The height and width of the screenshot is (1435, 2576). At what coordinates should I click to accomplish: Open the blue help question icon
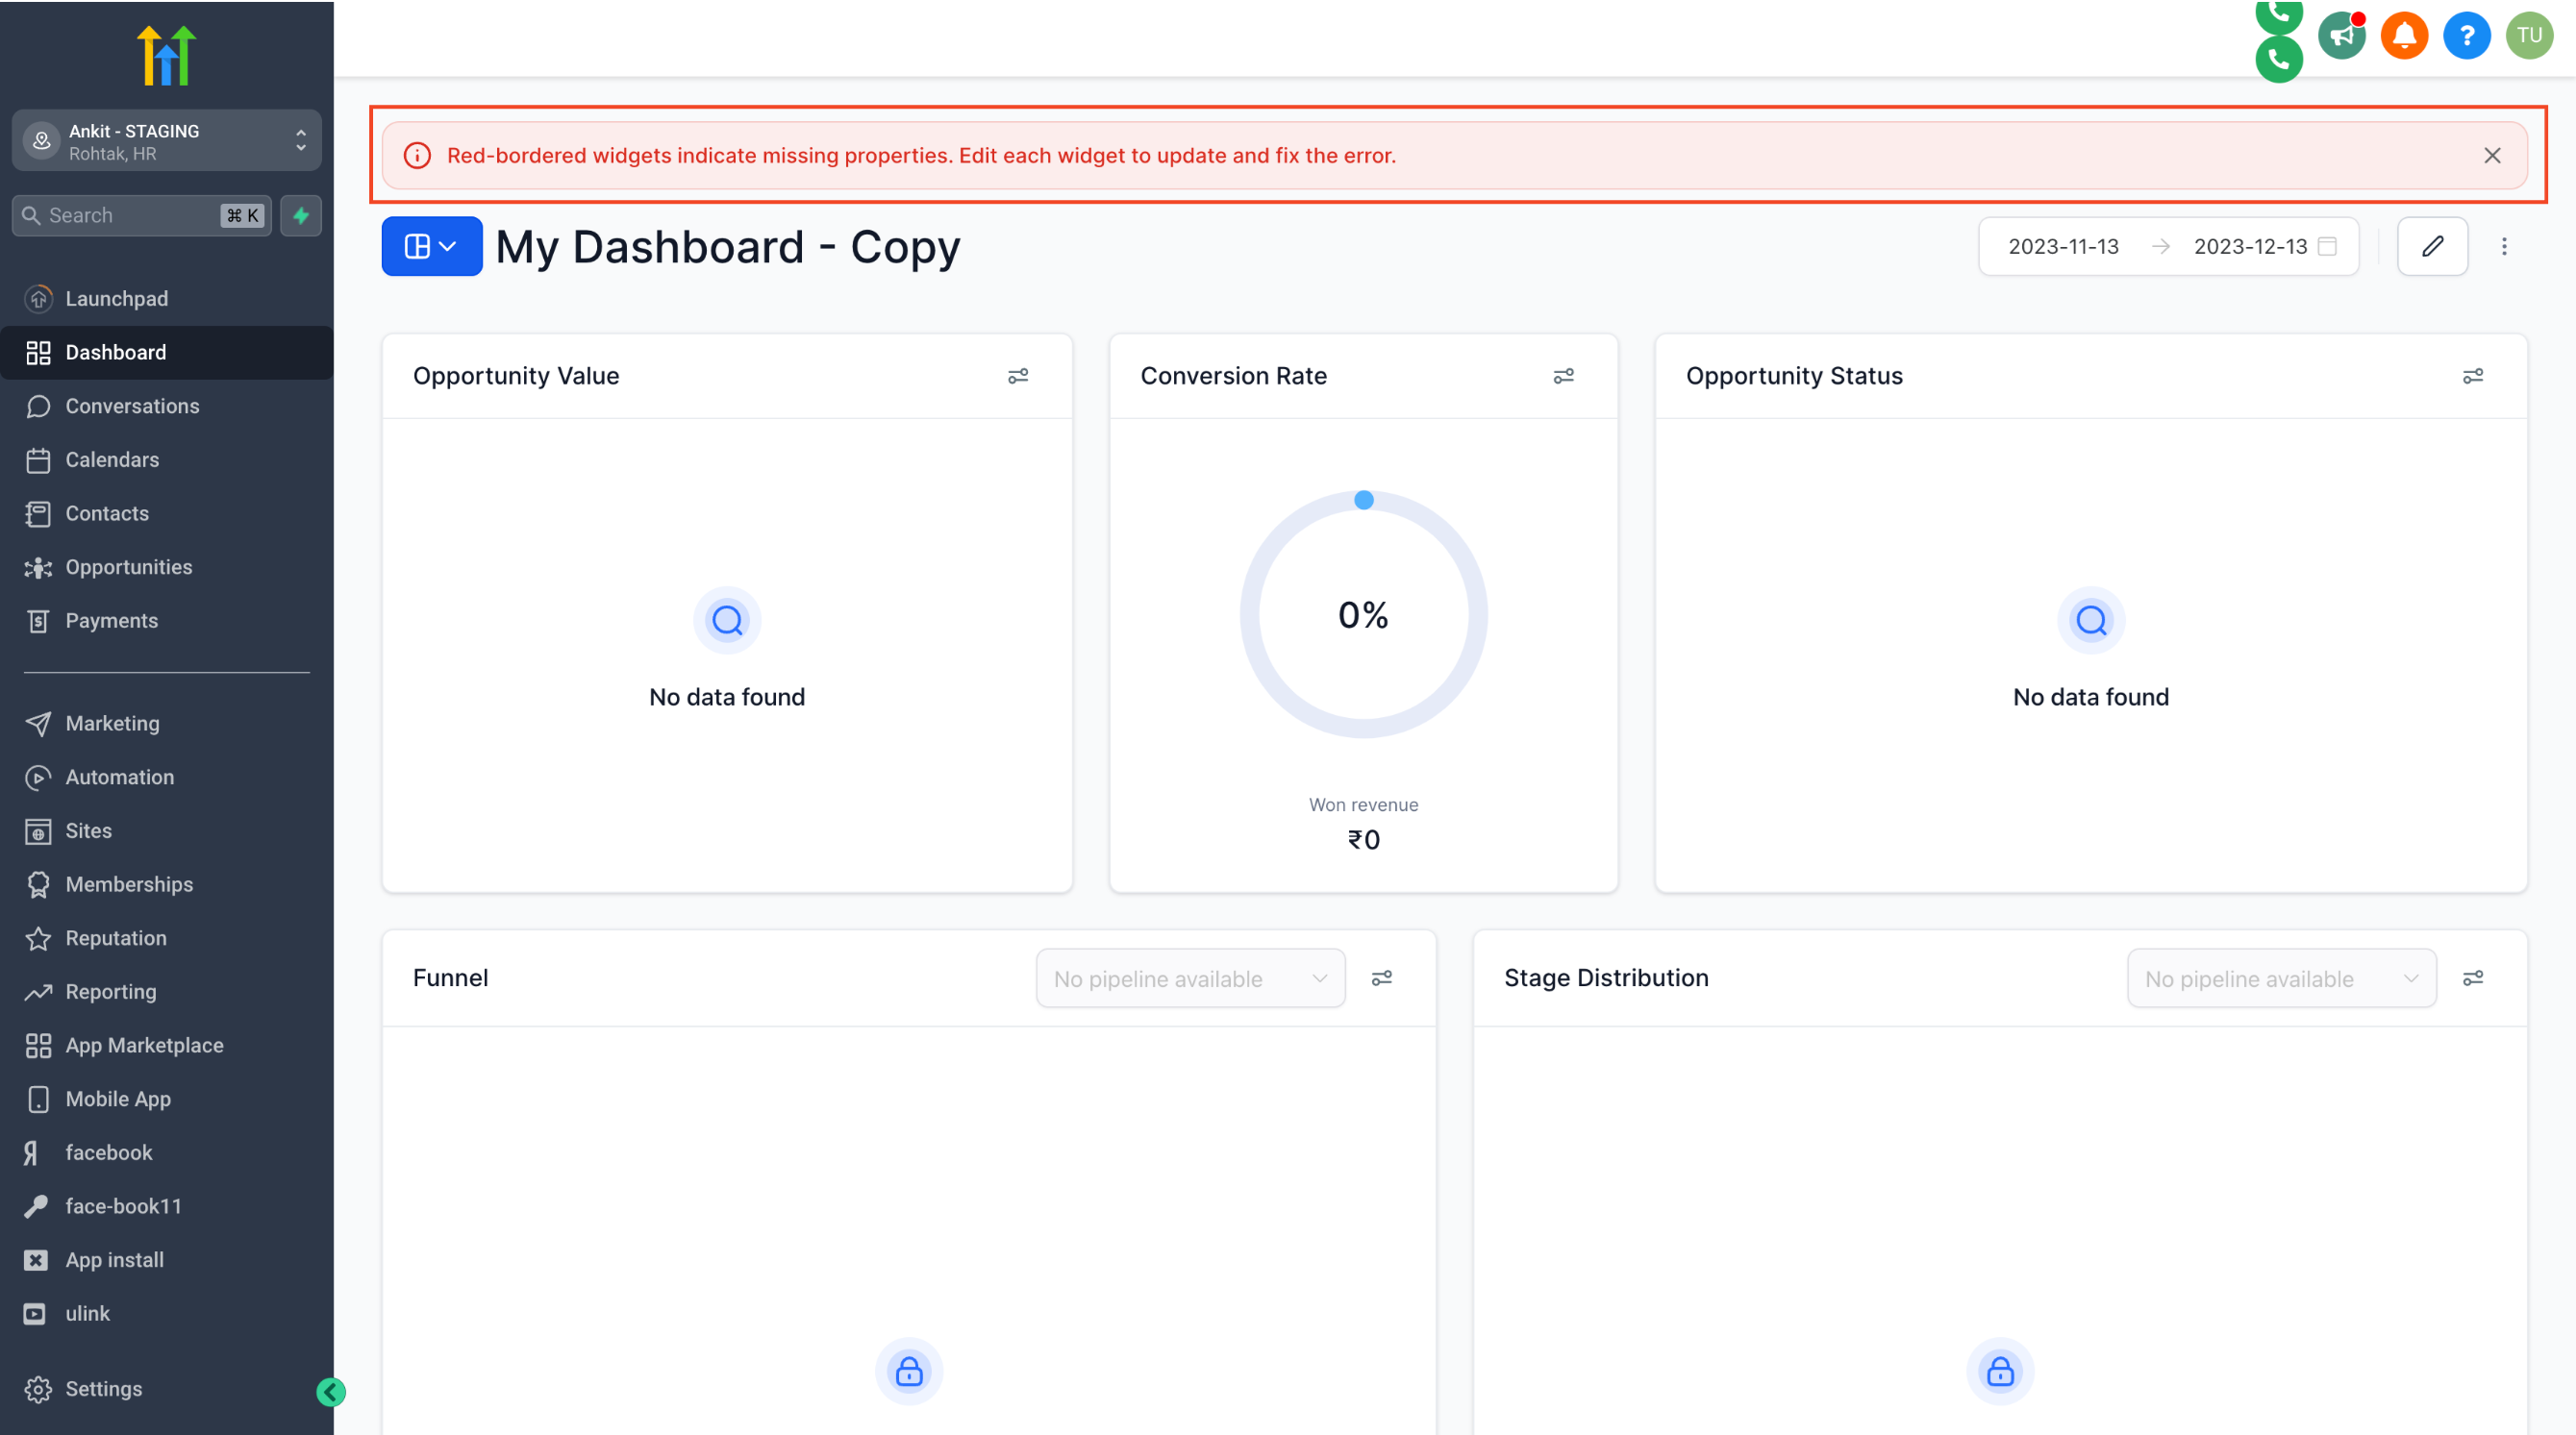(x=2466, y=36)
